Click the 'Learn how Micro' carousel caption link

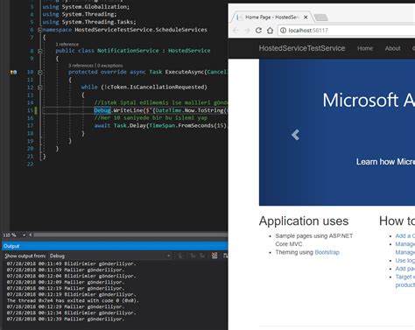[x=385, y=162]
